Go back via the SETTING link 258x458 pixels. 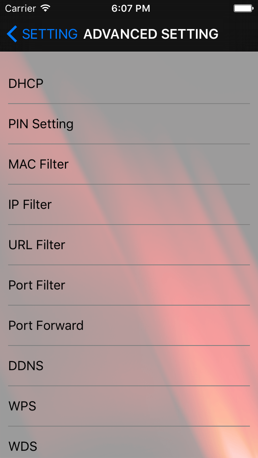click(x=50, y=34)
